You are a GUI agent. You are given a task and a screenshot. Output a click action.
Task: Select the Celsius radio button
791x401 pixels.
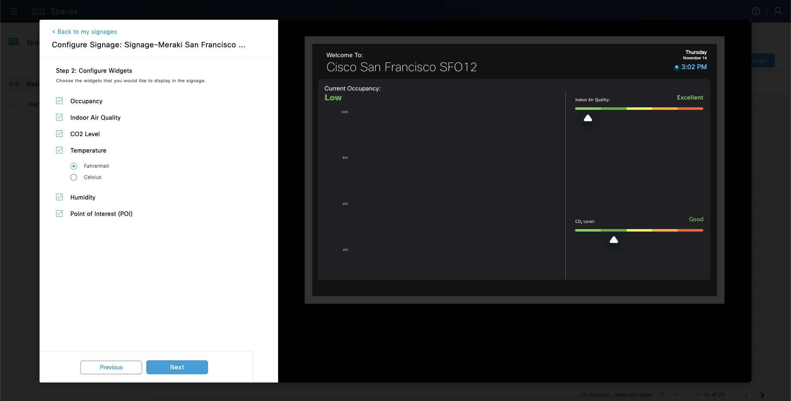coord(74,177)
